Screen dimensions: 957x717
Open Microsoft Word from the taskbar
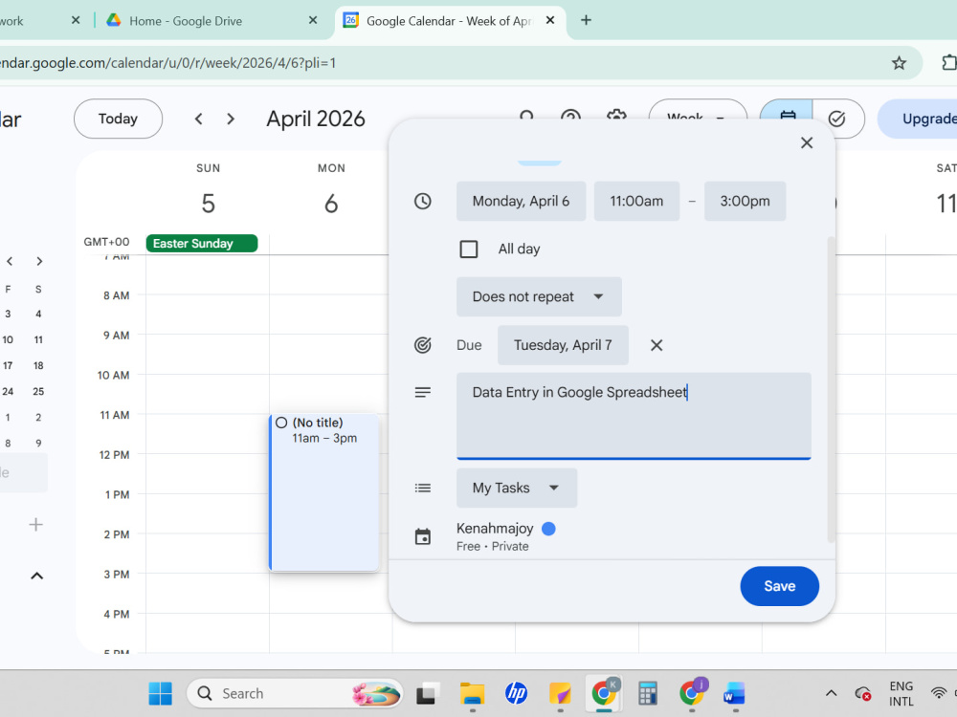(734, 693)
